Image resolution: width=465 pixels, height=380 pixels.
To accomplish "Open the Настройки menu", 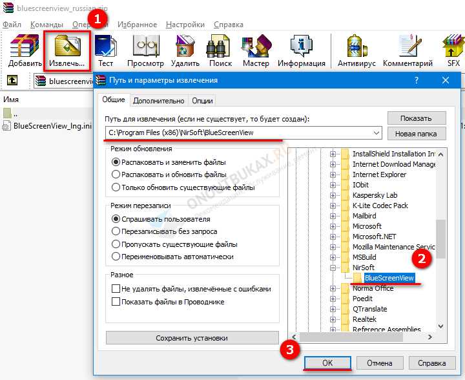I will 185,24.
